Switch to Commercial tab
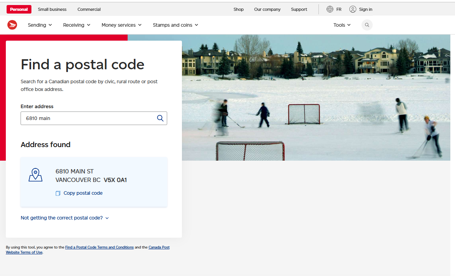The image size is (455, 276). 89,9
